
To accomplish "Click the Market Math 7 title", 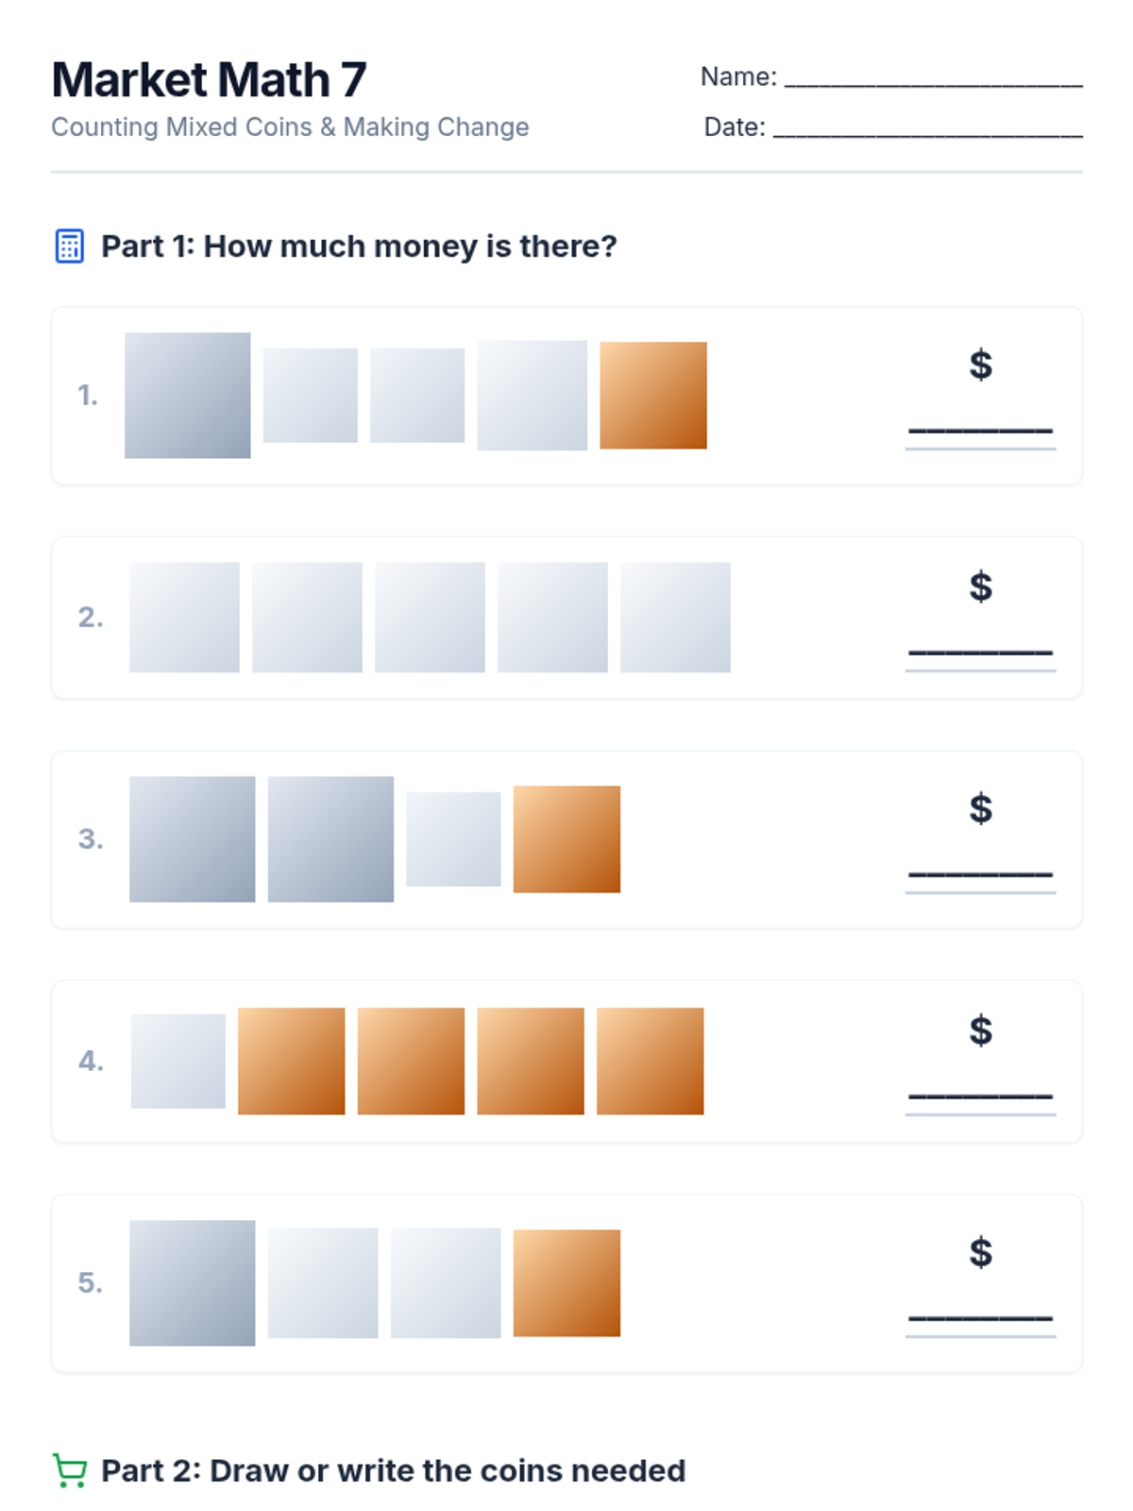I will pos(209,80).
